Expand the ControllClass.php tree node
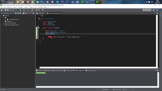Viewport: 162px width, 91px height. [x=5, y=19]
